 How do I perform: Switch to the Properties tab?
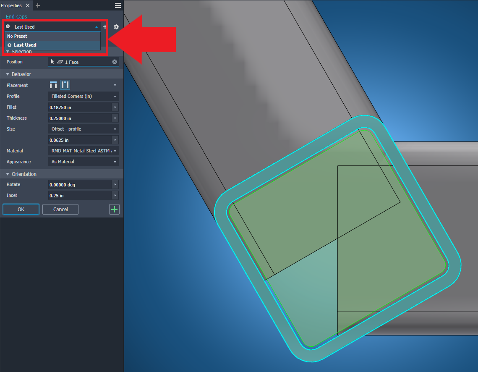(12, 5)
